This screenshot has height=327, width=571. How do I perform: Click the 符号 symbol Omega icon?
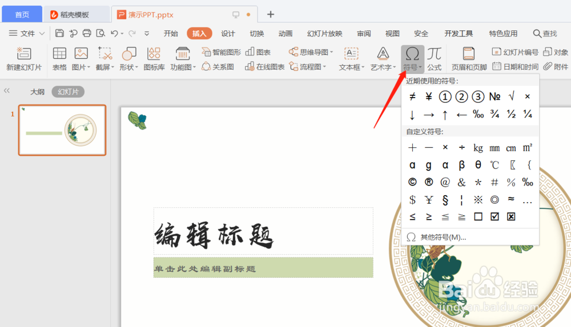click(412, 54)
